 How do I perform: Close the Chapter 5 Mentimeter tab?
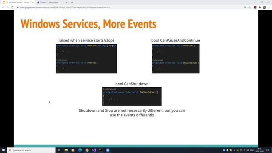[x=67, y=3]
